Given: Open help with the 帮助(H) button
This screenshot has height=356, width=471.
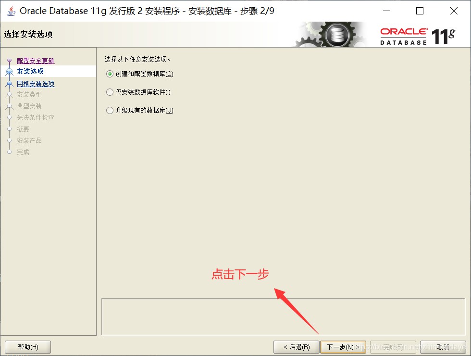Looking at the screenshot, I should click(28, 347).
